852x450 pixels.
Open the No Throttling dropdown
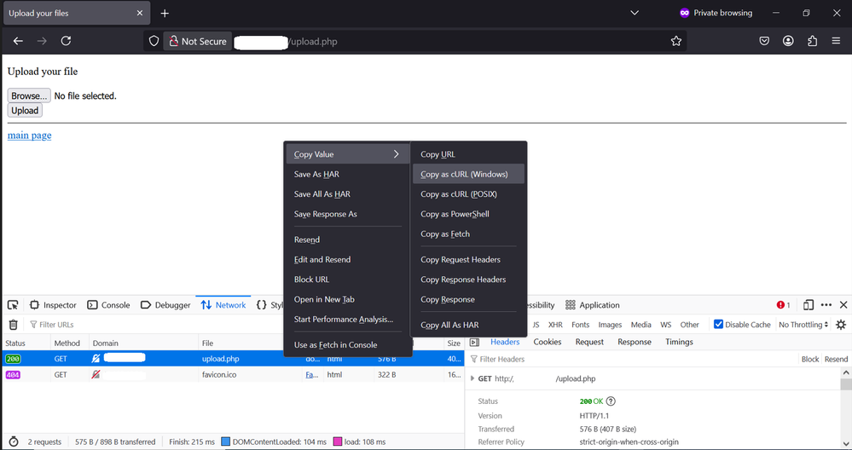click(803, 325)
